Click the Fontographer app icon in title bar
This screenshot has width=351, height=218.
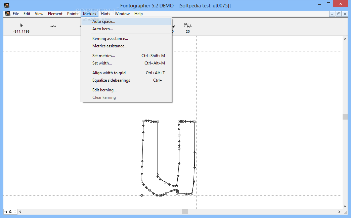click(x=7, y=5)
